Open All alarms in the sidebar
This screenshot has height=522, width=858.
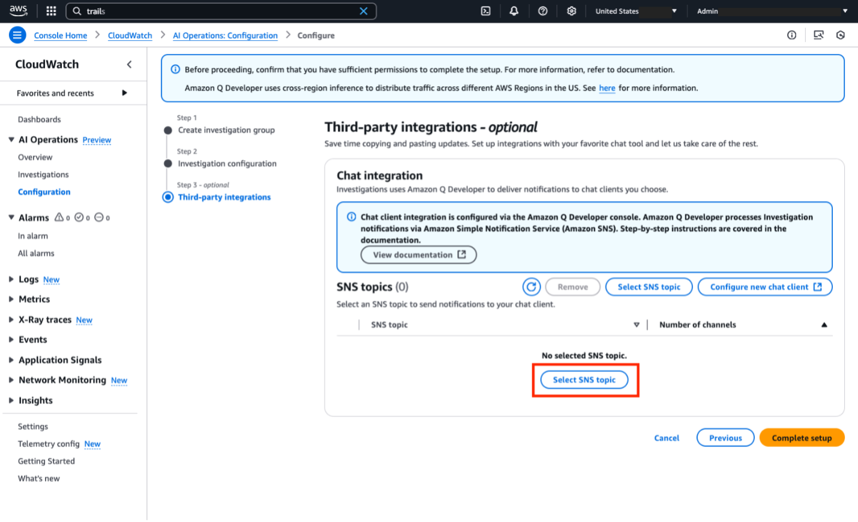(36, 253)
